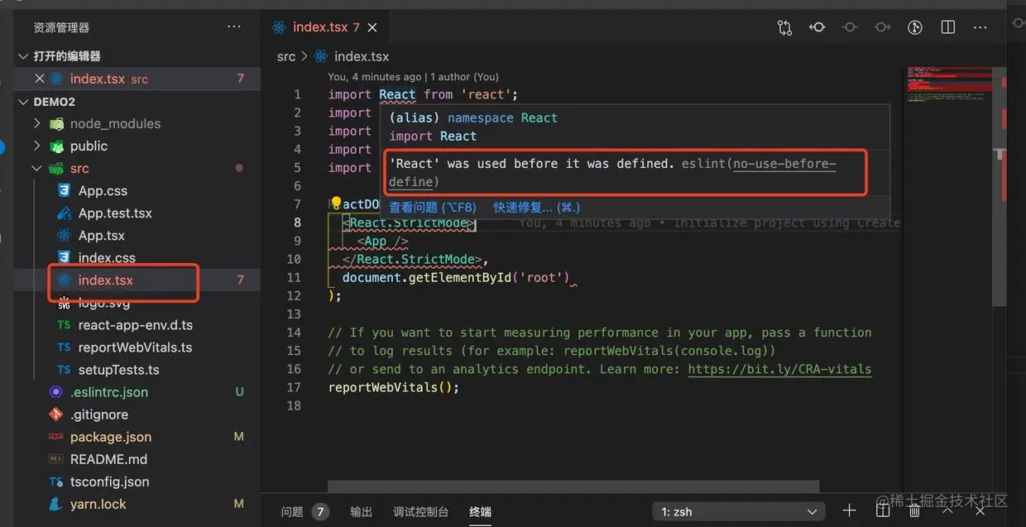Open the 调试控制台 debug console tab
The height and width of the screenshot is (527, 1026).
pos(421,511)
